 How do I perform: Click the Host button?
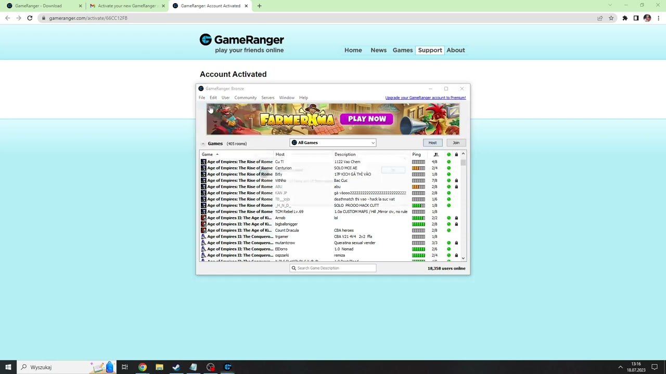point(432,143)
